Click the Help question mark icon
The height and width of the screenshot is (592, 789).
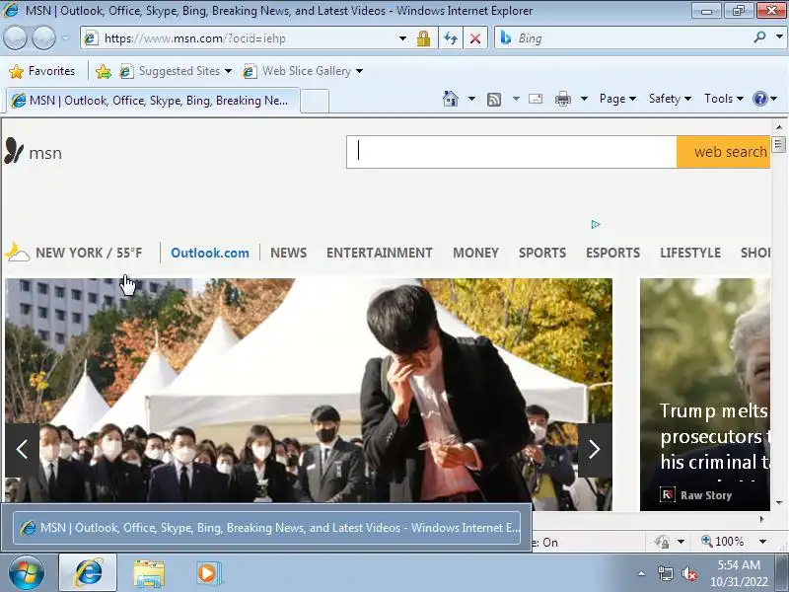(x=760, y=99)
